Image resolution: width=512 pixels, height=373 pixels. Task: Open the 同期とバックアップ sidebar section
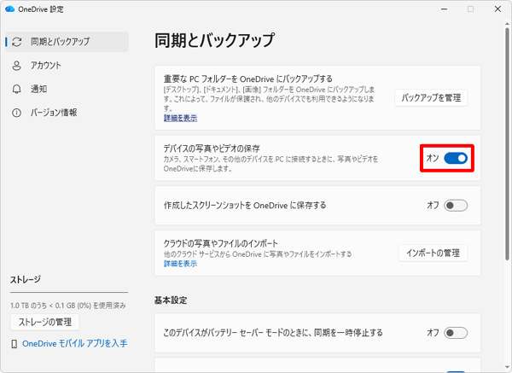(67, 42)
